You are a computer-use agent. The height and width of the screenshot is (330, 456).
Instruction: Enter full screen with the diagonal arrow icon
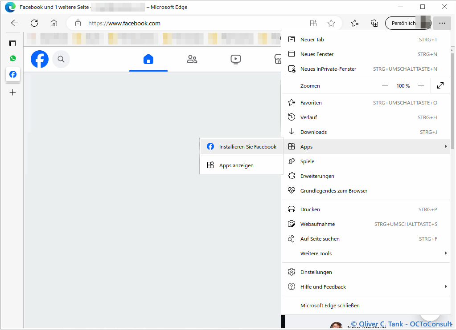pos(440,86)
